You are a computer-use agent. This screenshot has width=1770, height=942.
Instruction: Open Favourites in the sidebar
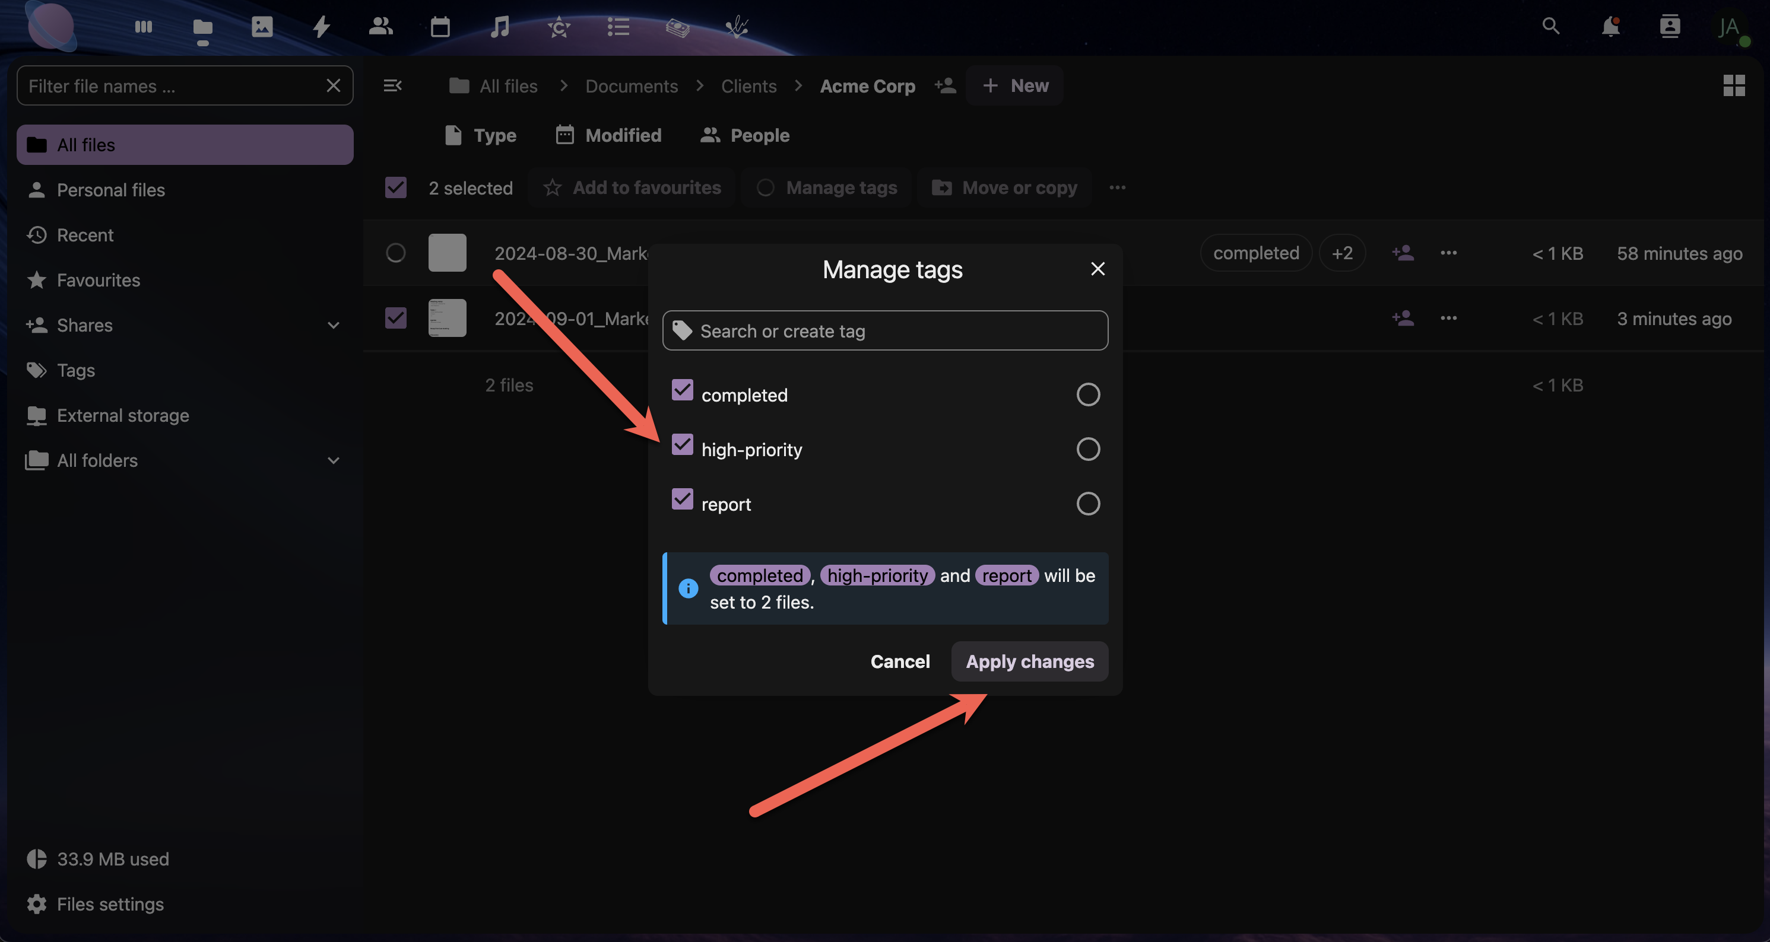99,280
